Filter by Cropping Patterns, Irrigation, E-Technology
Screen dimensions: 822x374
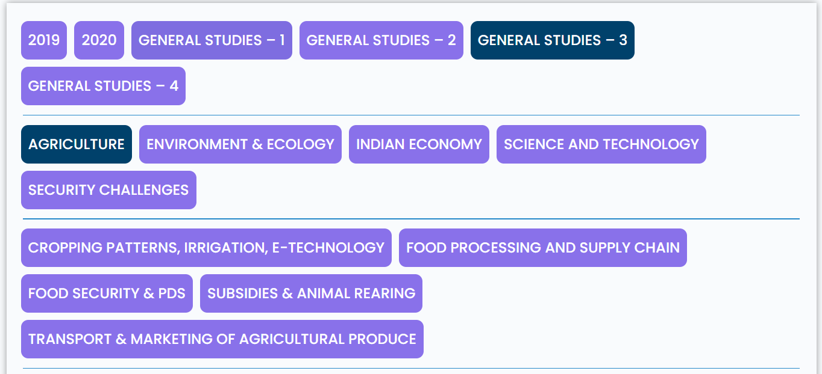tap(206, 248)
